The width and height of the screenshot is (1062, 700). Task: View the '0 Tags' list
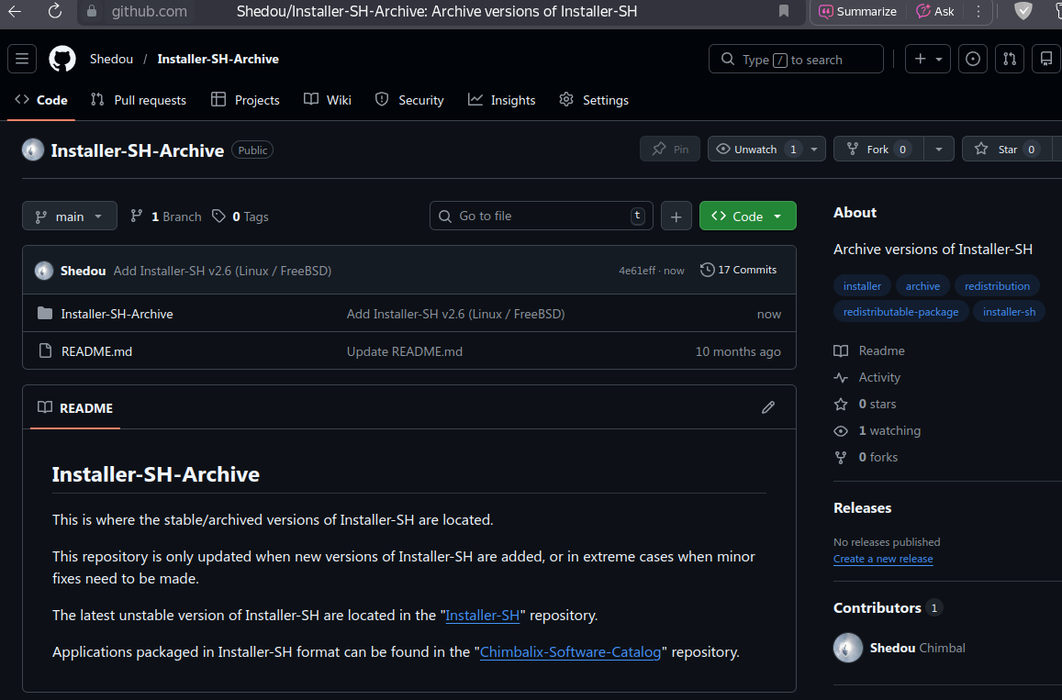(240, 216)
